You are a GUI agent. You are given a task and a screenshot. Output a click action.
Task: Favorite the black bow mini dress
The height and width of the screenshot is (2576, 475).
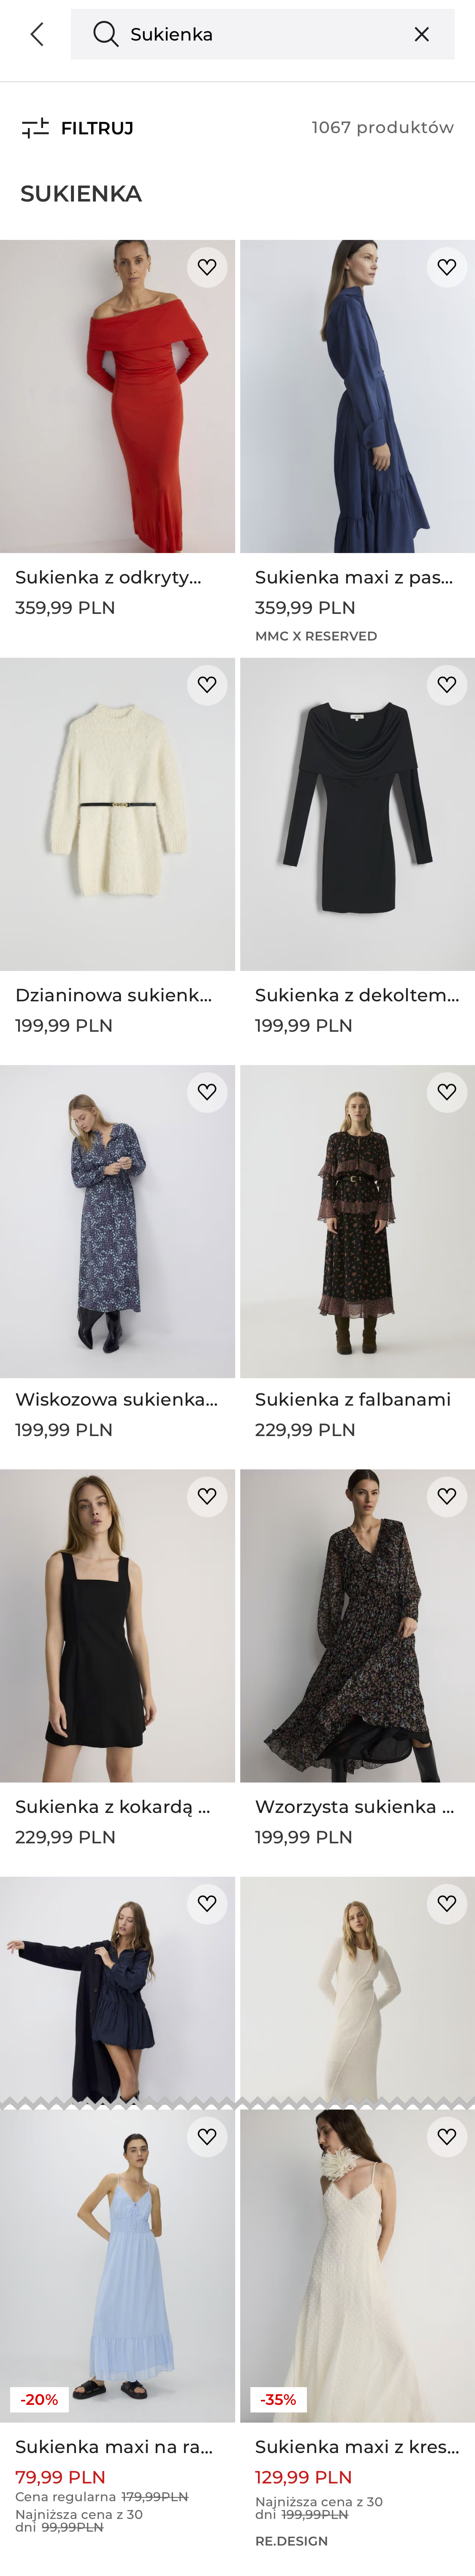click(207, 1496)
